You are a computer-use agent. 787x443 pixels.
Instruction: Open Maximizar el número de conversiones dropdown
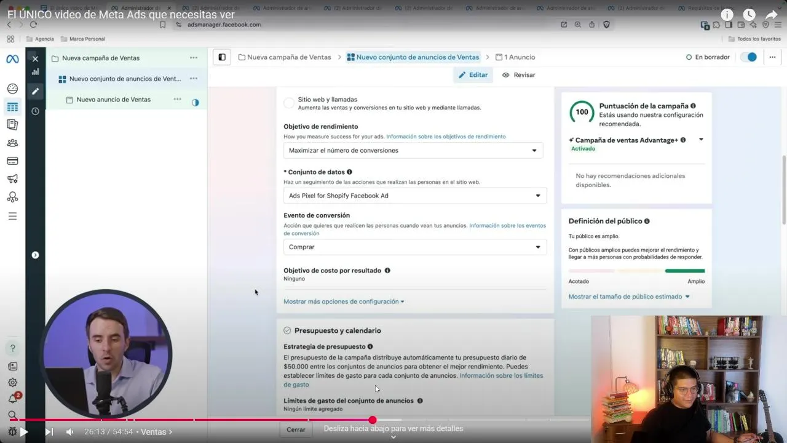(x=413, y=150)
